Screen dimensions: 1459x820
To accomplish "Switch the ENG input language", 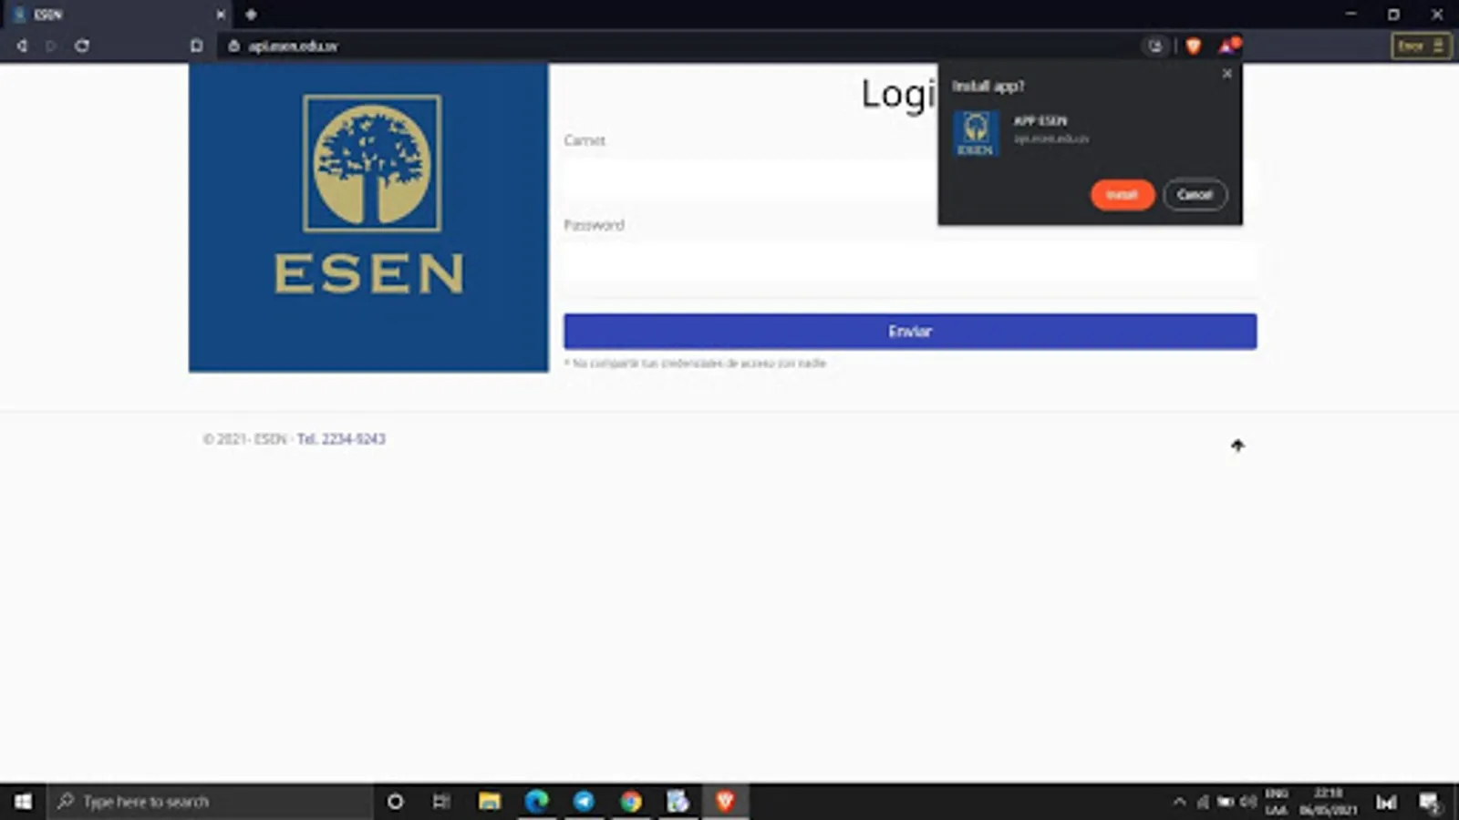I will tap(1277, 802).
